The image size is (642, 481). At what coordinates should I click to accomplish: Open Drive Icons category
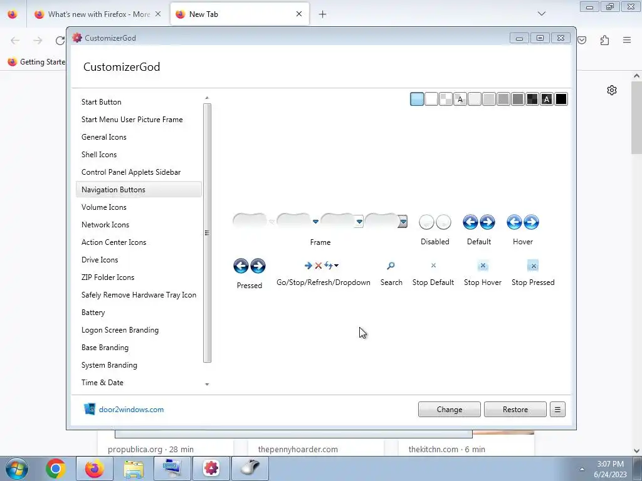point(139,260)
